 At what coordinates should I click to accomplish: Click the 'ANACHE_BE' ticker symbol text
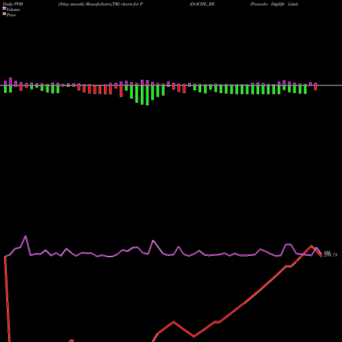click(202, 4)
